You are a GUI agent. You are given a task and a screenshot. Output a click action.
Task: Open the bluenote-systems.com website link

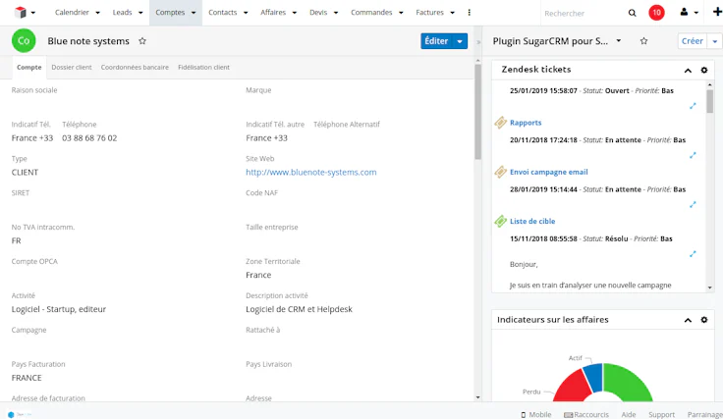coord(311,172)
